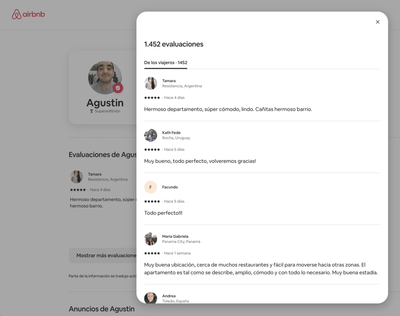Close the evaluaciones modal with the X
Image resolution: width=400 pixels, height=316 pixels.
click(378, 22)
